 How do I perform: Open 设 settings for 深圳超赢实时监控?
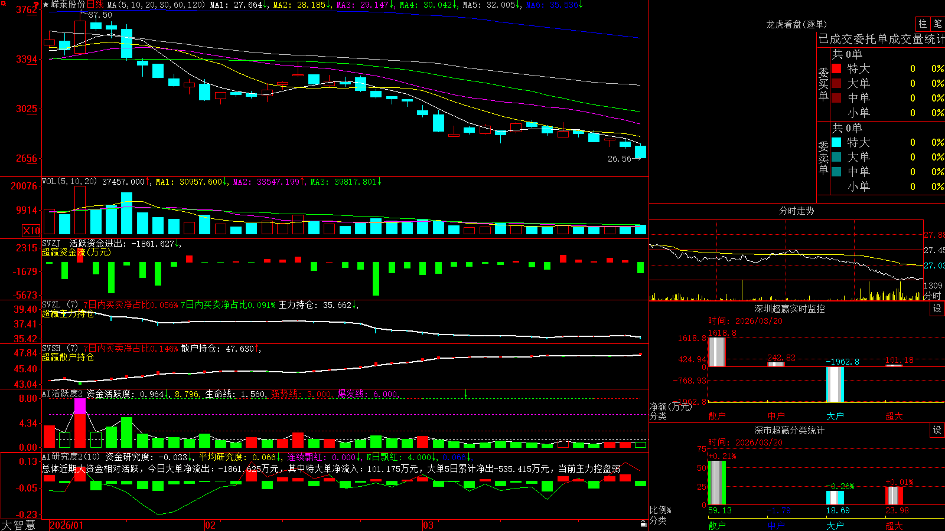937,309
